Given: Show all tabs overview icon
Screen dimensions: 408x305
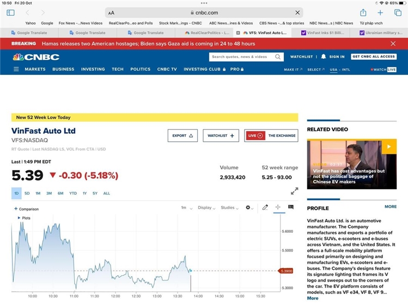Looking at the screenshot, I should 398,13.
